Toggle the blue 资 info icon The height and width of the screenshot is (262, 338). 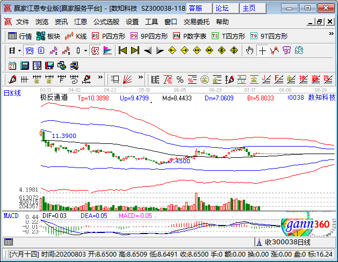30,51
